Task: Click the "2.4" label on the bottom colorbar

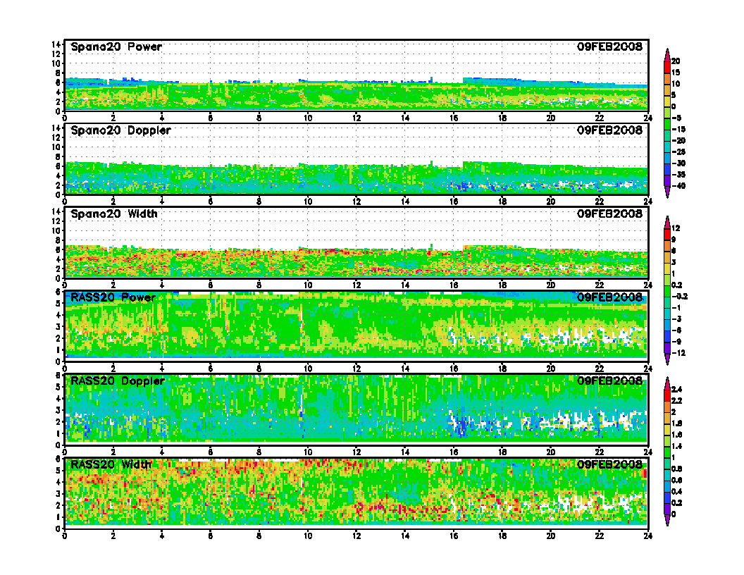Action: coord(676,389)
